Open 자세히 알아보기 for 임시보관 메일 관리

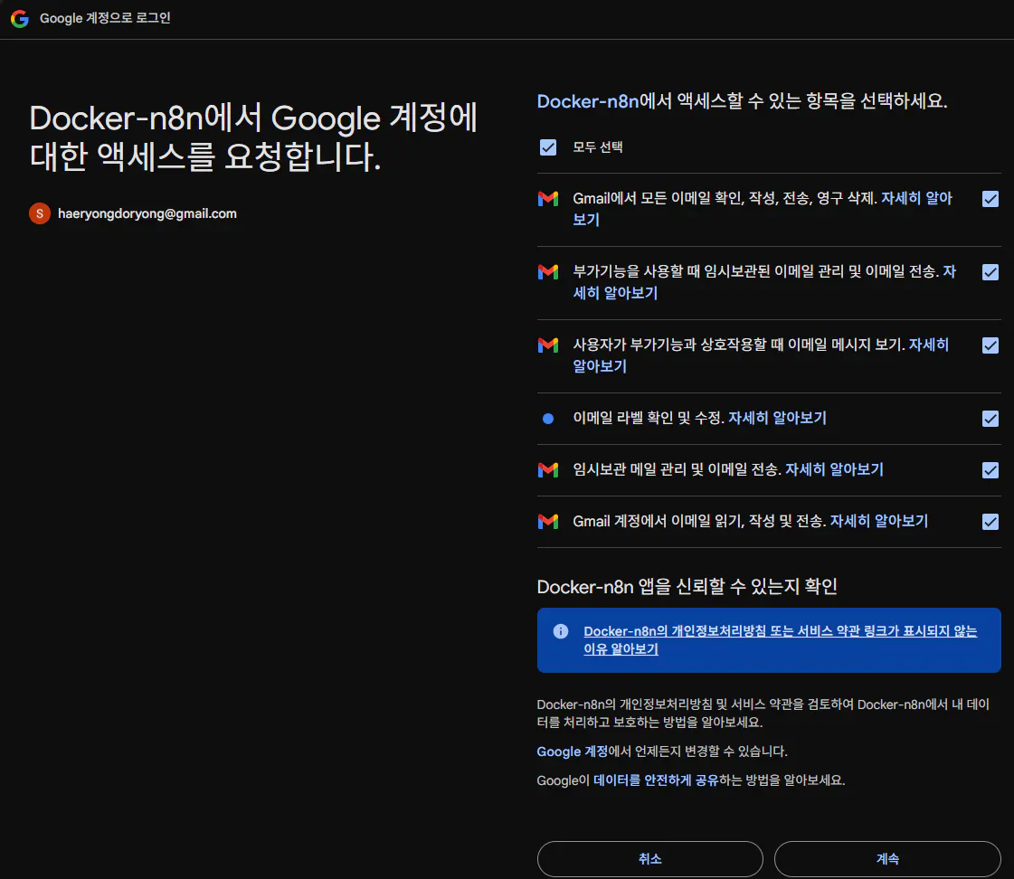click(x=834, y=469)
